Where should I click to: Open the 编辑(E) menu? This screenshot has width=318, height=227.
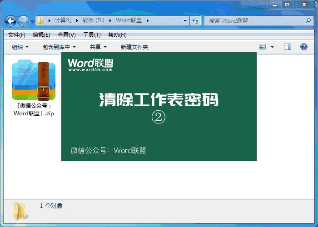[x=41, y=35]
